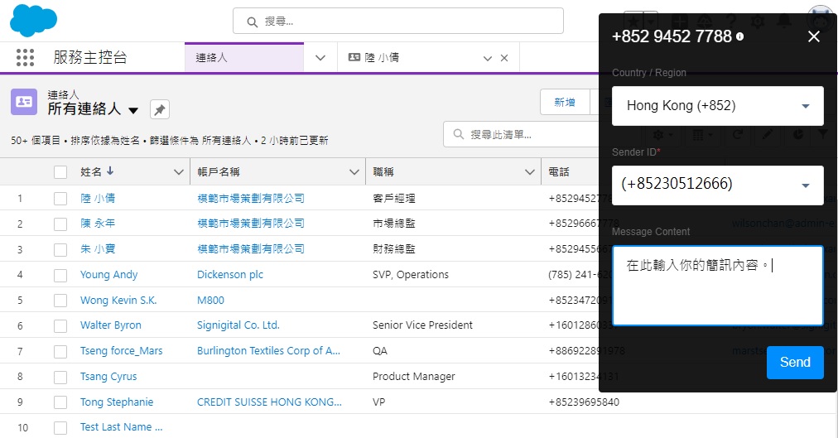
Task: Open the App Launcher grid icon
Action: (26, 58)
